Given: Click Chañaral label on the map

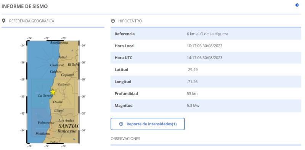Looking at the screenshot, I should tap(57, 65).
